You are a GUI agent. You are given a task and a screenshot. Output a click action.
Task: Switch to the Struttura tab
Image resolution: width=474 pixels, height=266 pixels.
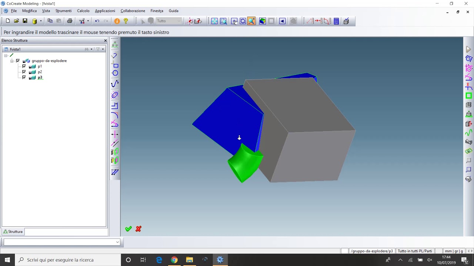13,232
